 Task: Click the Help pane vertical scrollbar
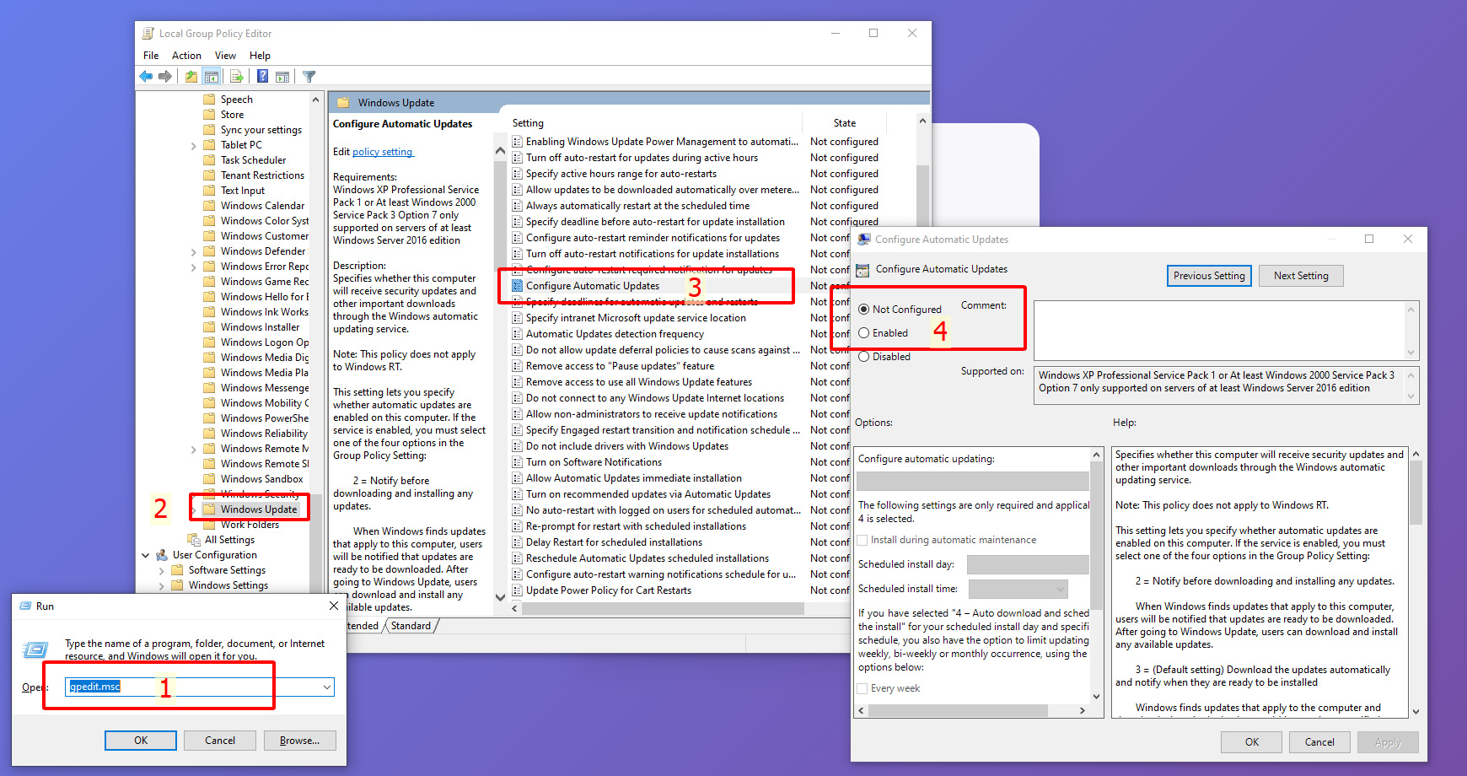point(1416,583)
